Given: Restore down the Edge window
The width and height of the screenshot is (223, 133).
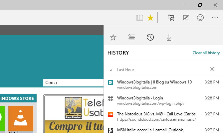Looking at the screenshot, I should click(x=200, y=5).
